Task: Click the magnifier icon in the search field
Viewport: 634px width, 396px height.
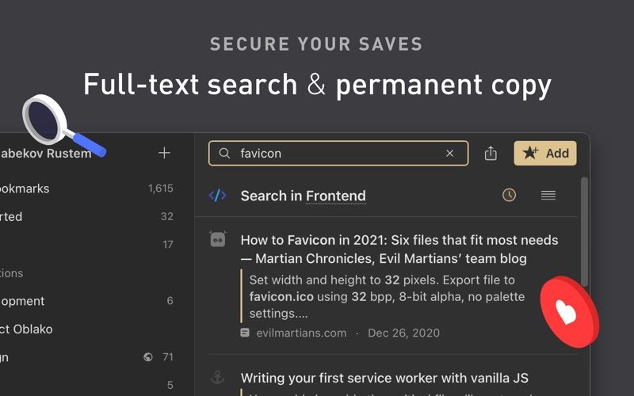Action: tap(224, 153)
